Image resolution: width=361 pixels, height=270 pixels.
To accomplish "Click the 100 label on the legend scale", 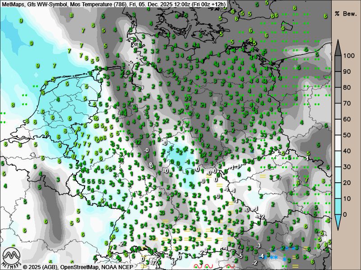I will (349, 56).
